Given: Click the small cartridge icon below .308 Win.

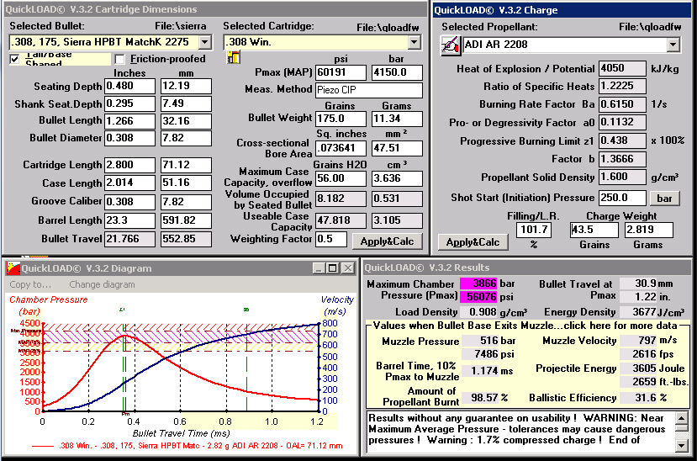Looking at the screenshot, I should 234,57.
